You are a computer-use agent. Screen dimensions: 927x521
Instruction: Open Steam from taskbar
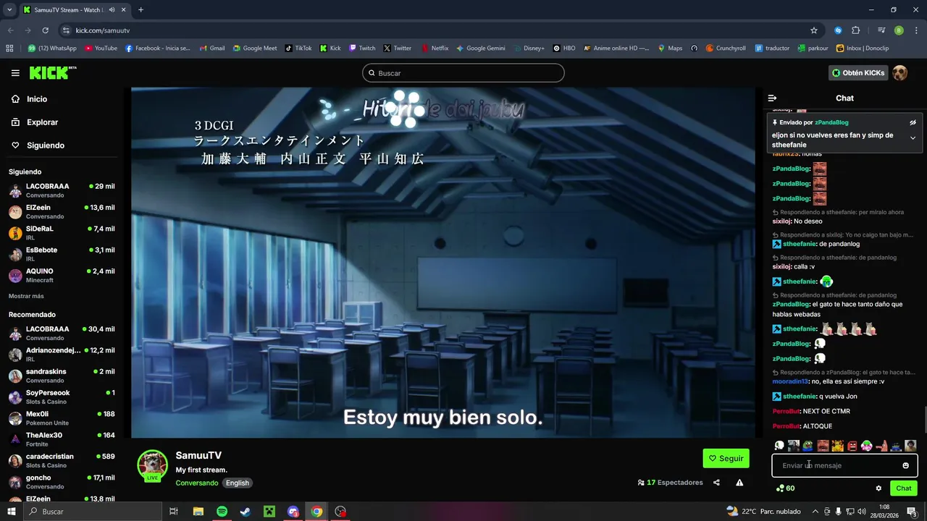point(246,512)
